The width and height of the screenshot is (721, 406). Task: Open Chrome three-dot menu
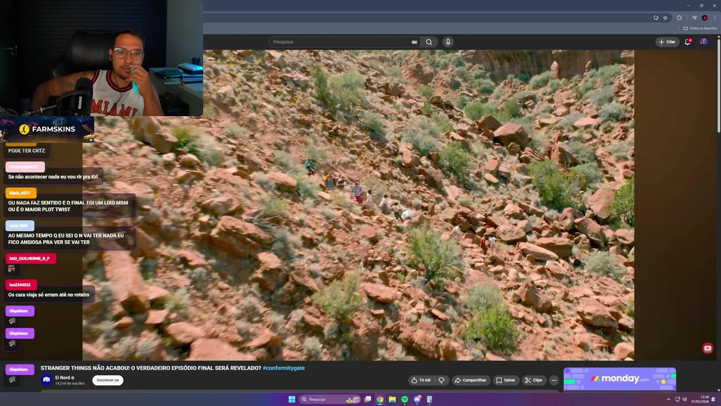click(715, 17)
